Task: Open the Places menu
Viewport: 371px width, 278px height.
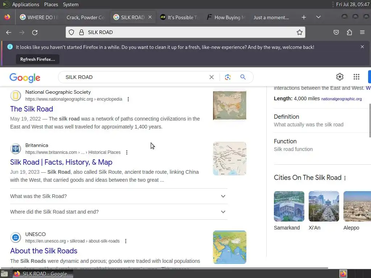Action: tap(51, 4)
